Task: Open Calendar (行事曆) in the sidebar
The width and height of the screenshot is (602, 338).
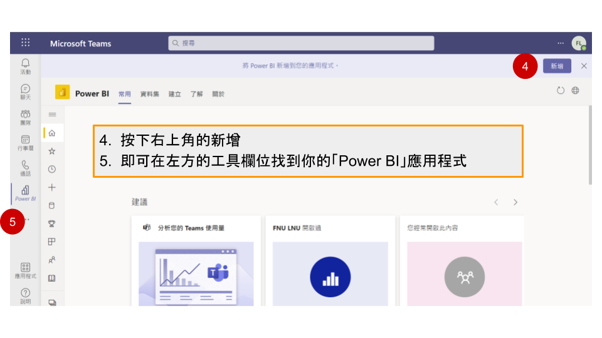Action: click(x=25, y=143)
